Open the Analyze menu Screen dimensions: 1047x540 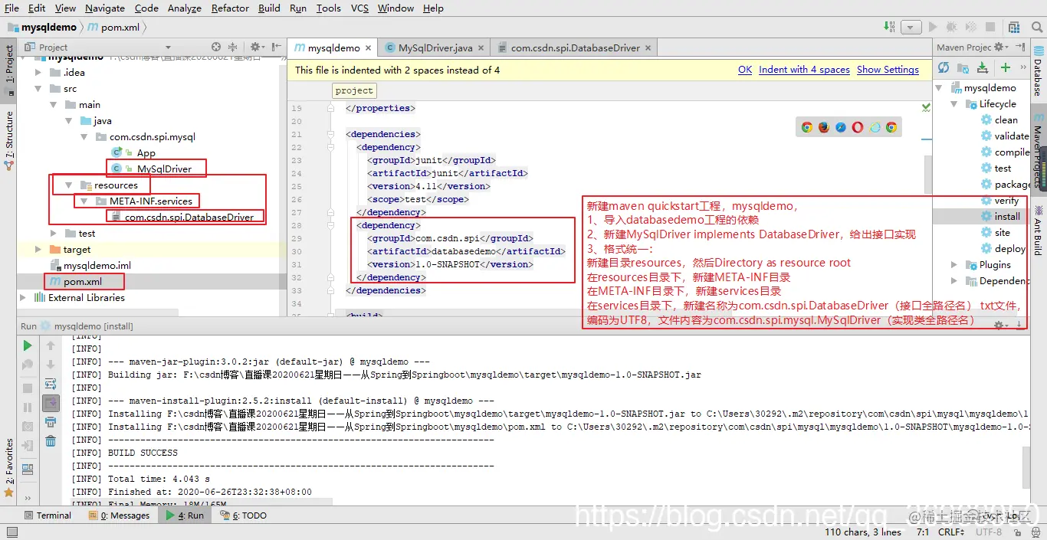[183, 8]
